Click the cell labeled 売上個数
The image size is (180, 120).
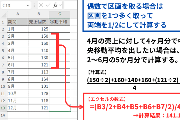coord(39,22)
